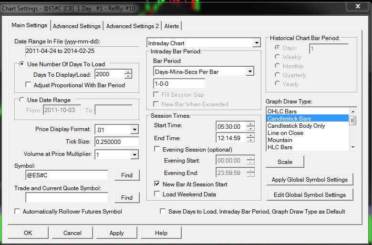Click the Tick Size input field
Viewport: 372px width, 245px height.
(117, 142)
